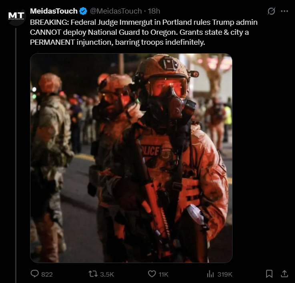Screen dimensions: 295x283
Task: Click the 11K likes count
Action: click(163, 274)
